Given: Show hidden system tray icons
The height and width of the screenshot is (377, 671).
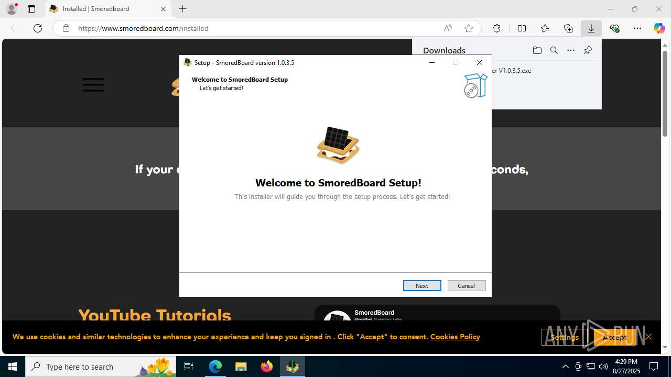Looking at the screenshot, I should [565, 367].
